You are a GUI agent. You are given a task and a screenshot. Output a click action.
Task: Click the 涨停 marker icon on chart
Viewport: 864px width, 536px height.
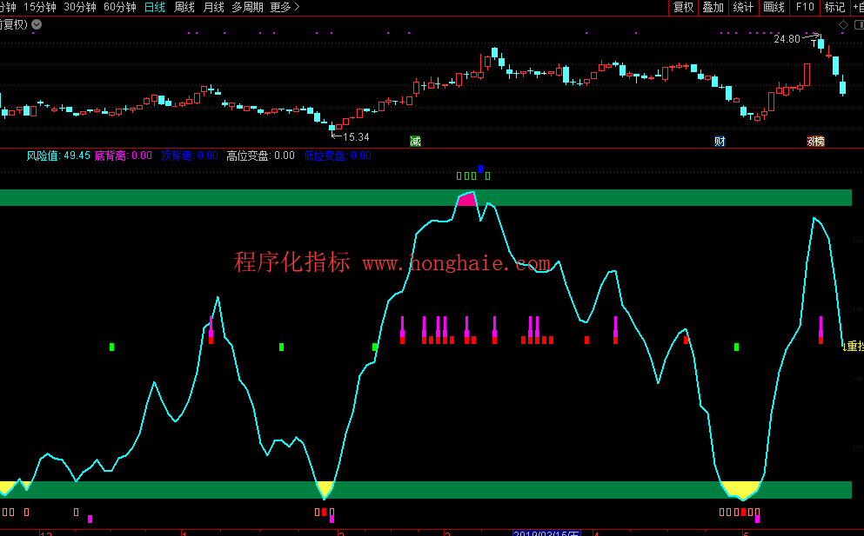coord(815,141)
